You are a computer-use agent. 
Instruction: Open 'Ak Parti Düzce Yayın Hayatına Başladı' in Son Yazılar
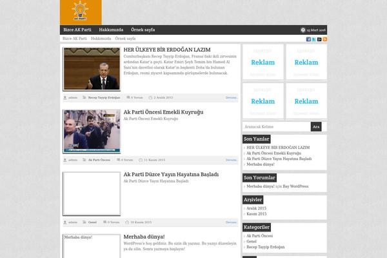click(279, 159)
